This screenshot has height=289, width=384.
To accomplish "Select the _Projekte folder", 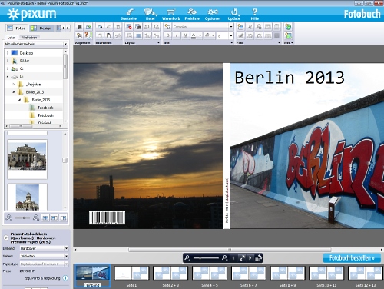I will pos(33,85).
